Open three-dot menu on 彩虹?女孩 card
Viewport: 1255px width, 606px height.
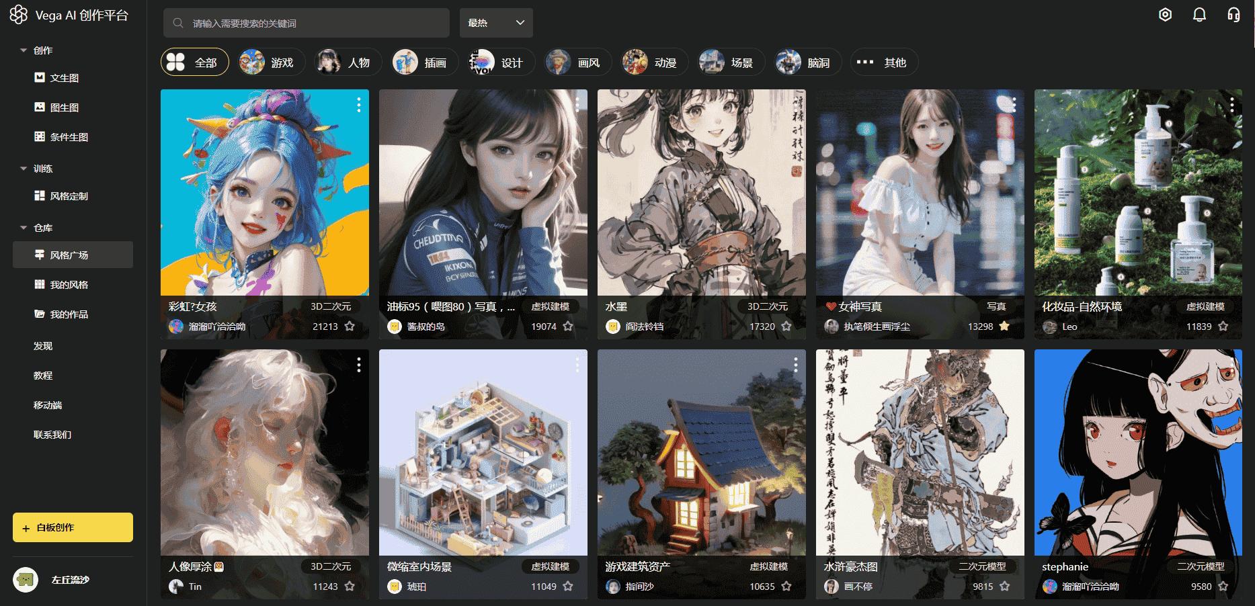click(x=359, y=105)
